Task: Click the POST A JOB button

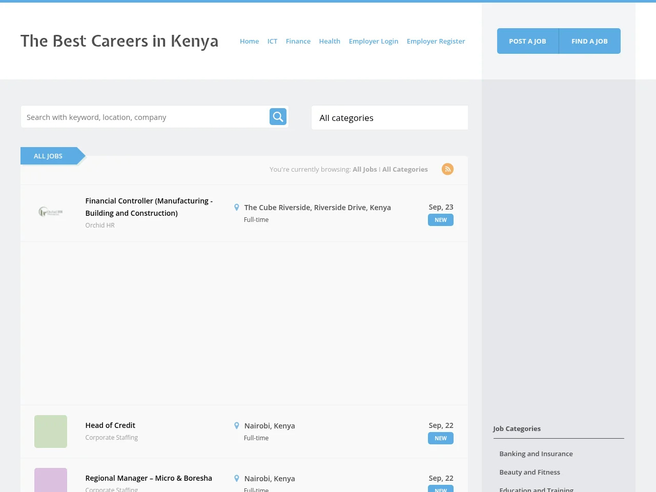Action: 527,41
